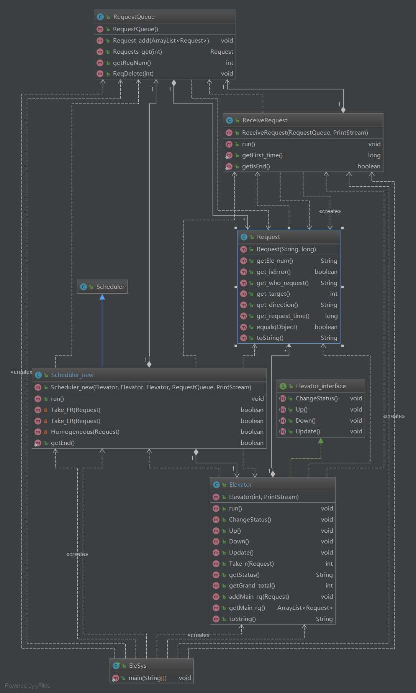
Task: Select Elevator(int, PrintStream) constructor
Action: [x=273, y=497]
